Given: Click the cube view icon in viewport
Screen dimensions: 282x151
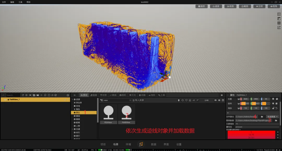Looking at the screenshot, I should [x=279, y=18].
